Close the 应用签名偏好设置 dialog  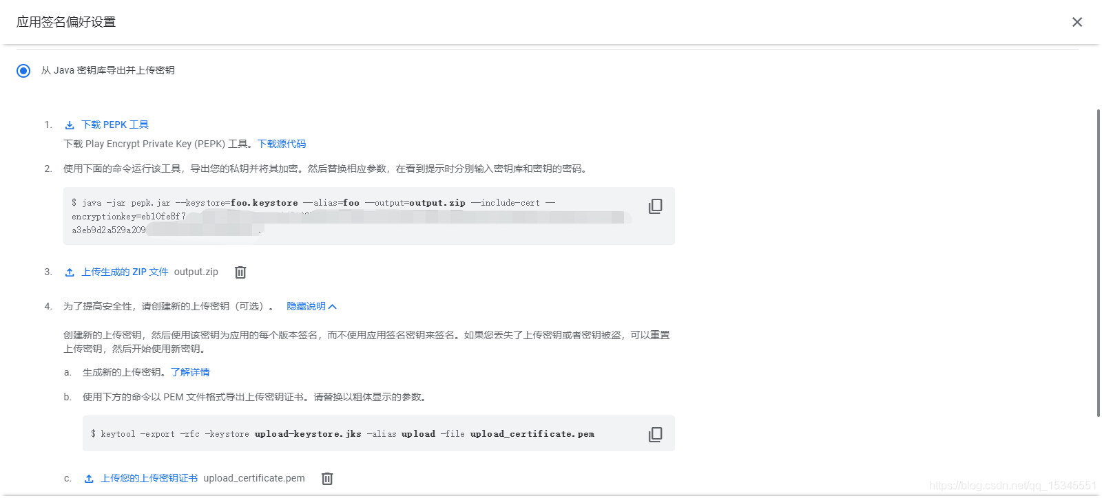1077,22
